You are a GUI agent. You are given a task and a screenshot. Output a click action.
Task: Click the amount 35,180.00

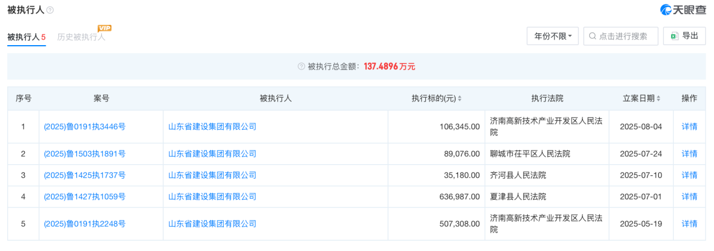coord(462,175)
